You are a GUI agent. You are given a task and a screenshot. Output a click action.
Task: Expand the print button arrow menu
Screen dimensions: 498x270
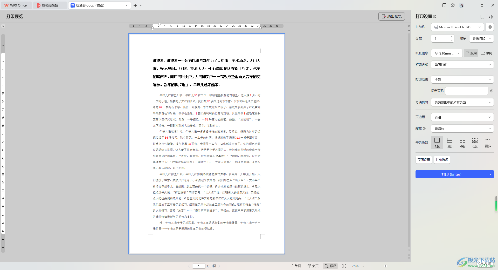tap(490, 174)
